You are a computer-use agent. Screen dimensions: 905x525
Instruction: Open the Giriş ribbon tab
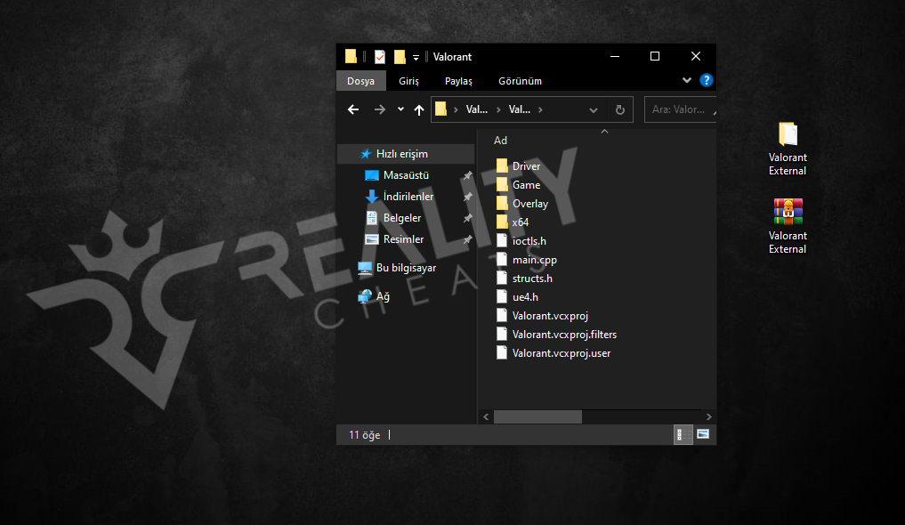[x=408, y=81]
